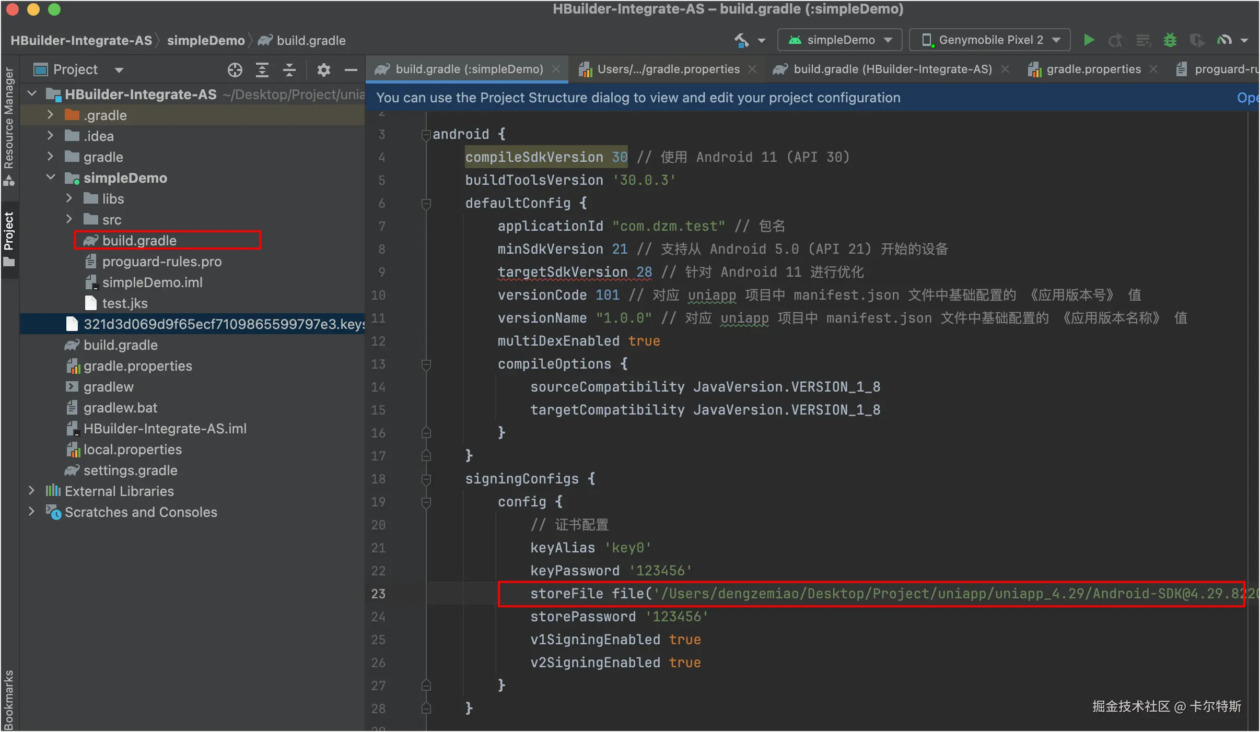The image size is (1260, 732).
Task: Click Select Opened File crosshair icon
Action: tap(235, 69)
